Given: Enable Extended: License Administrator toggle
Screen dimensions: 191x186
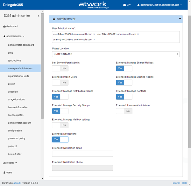Looking at the screenshot, I should [124, 111].
